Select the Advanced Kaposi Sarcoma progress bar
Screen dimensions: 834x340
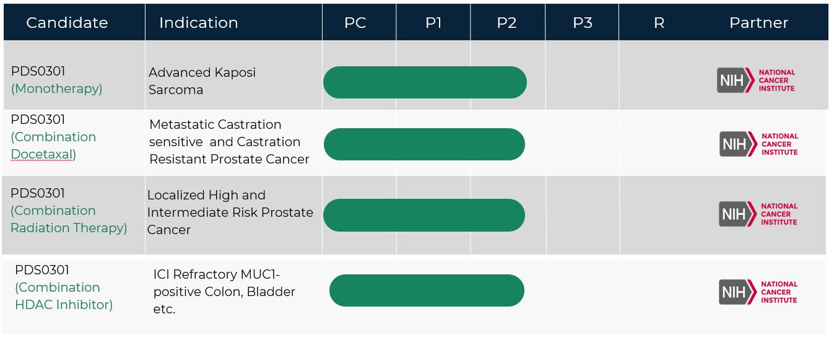click(425, 82)
